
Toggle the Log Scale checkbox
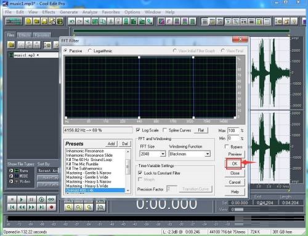[x=138, y=130]
